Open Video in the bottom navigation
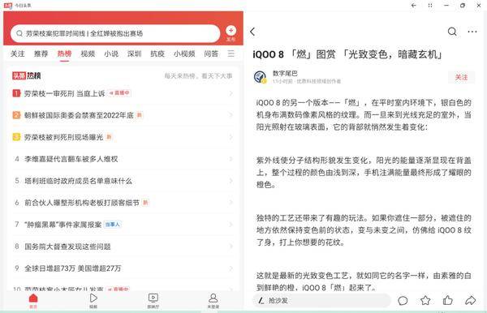 coord(93,301)
